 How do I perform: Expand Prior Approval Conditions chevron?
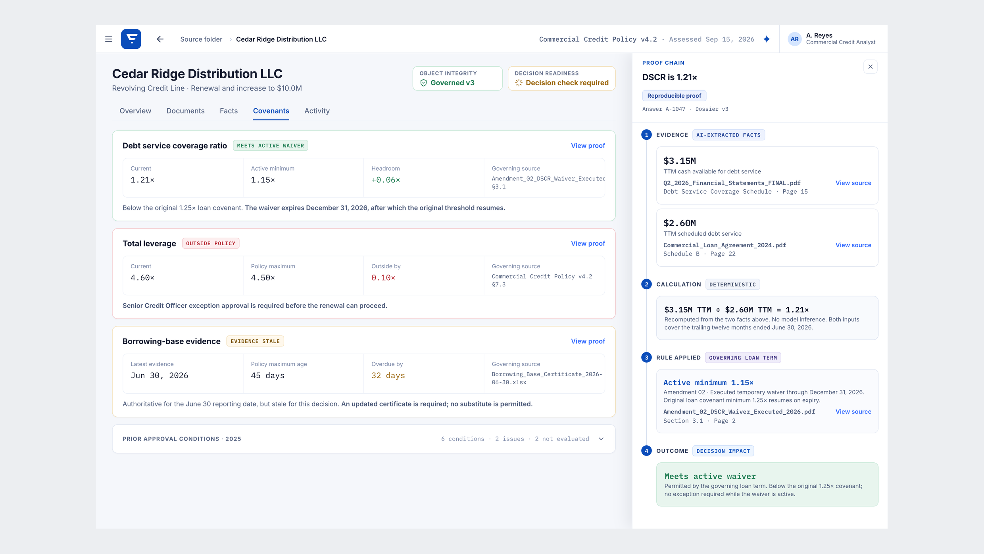point(601,439)
